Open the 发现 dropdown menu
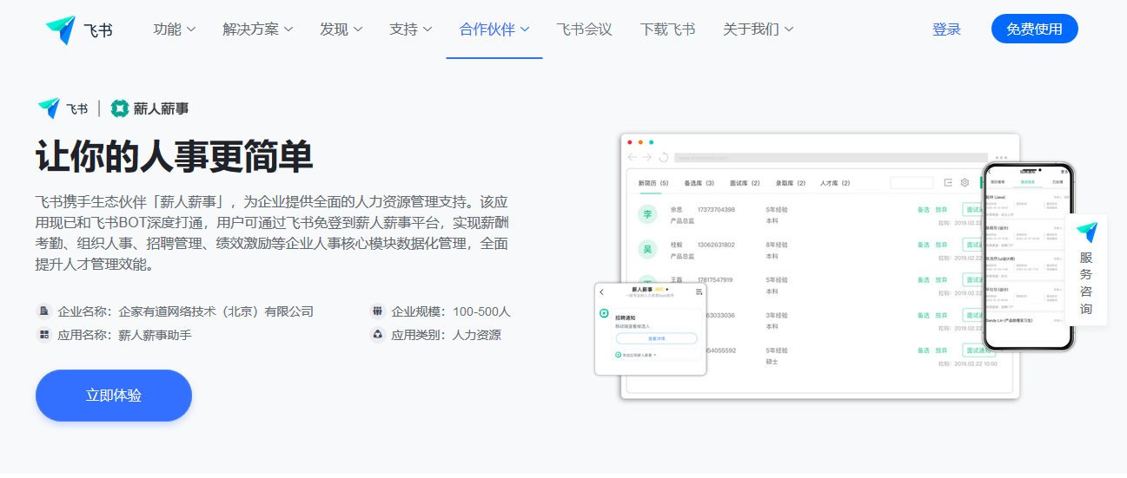The width and height of the screenshot is (1127, 478). coord(341,29)
